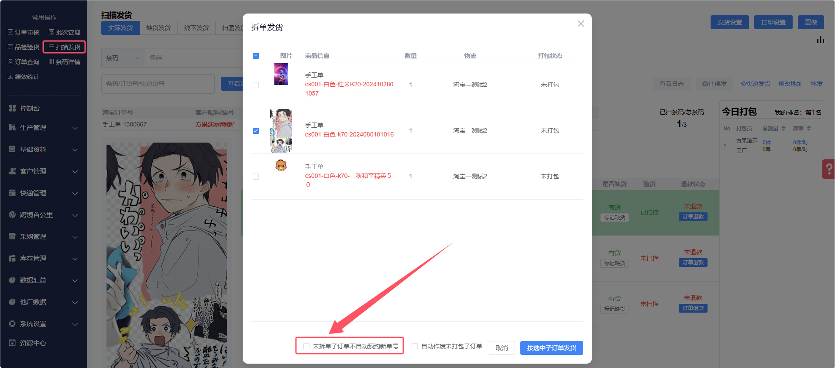
Task: Click the 生产管理 icon
Action: [x=12, y=127]
